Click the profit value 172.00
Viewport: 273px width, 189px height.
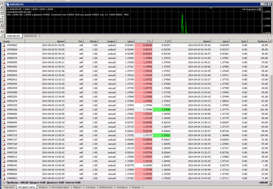tap(264, 67)
